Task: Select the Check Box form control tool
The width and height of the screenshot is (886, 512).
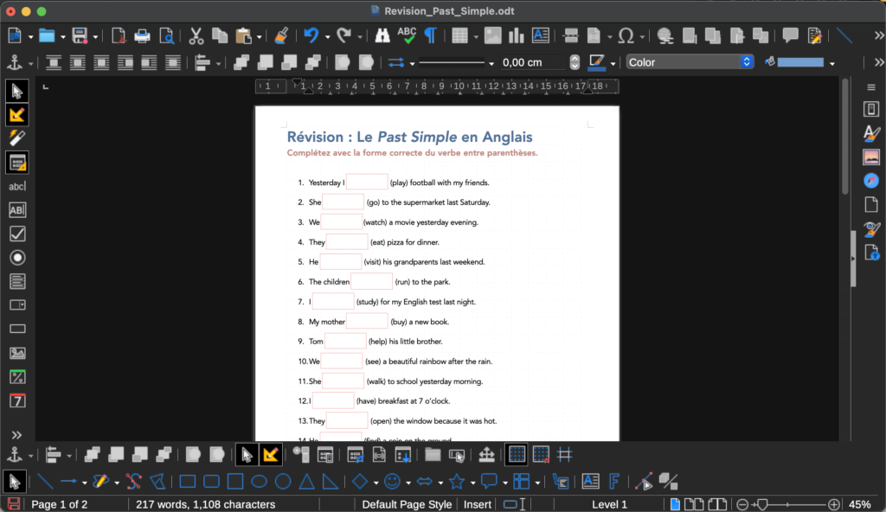Action: pyautogui.click(x=16, y=234)
